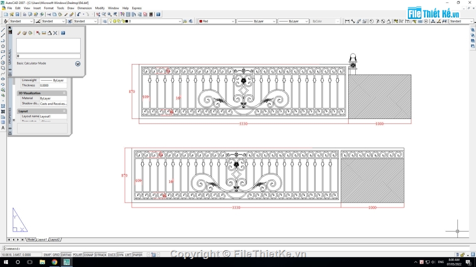Toggle GRID display in status bar

(x=56, y=255)
